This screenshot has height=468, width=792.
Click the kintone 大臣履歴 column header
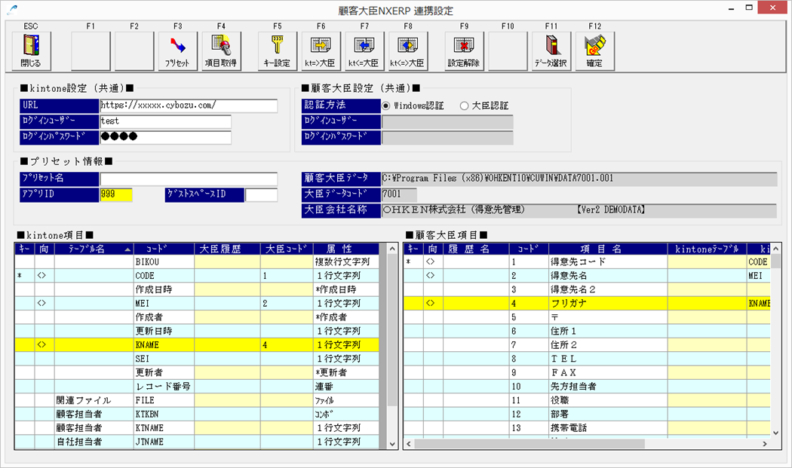pos(227,249)
